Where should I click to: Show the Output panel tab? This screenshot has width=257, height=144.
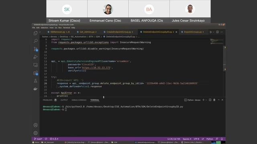click(x=64, y=100)
